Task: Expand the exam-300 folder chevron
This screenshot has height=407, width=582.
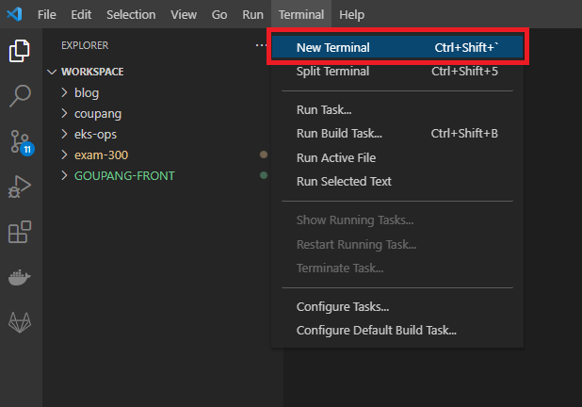Action: tap(64, 155)
